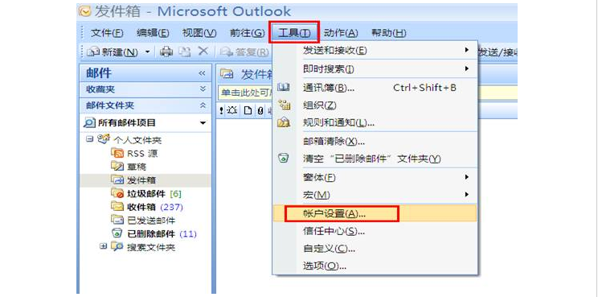Screen dimensions: 598x297
Task: Click the 答复(R) reply button
Action: tap(245, 52)
